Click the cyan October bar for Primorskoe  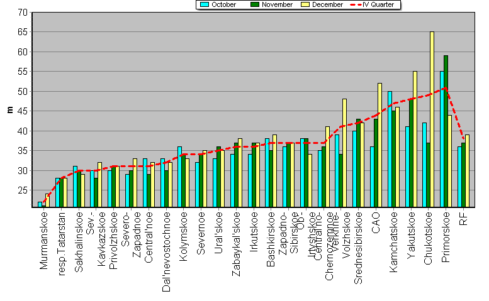(x=442, y=140)
